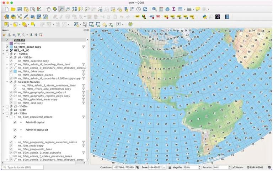Viewport: 273px width, 171px height.
Task: Click the Rotation stepper arrows
Action: pyautogui.click(x=230, y=167)
